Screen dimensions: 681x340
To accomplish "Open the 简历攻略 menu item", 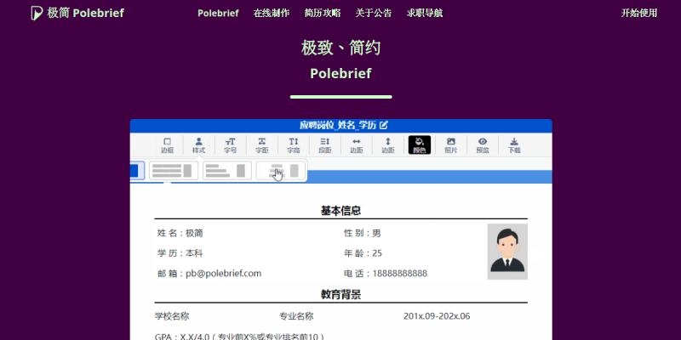I will tap(323, 13).
